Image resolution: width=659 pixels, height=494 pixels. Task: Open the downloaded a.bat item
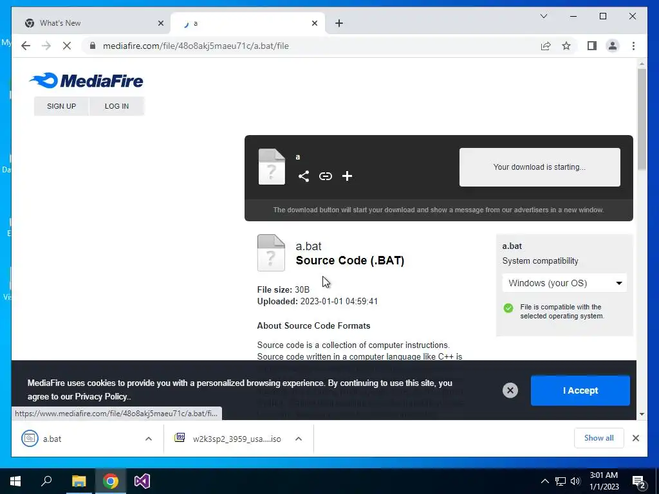coord(76,439)
